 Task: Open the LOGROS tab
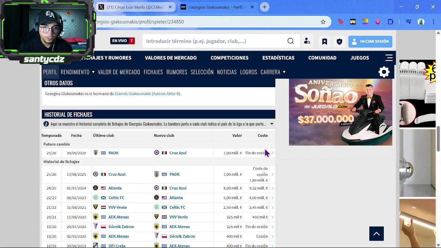[249, 72]
